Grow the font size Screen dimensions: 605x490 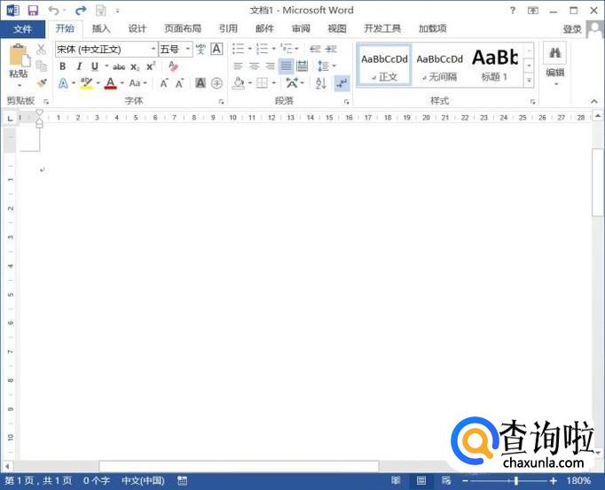tap(164, 83)
